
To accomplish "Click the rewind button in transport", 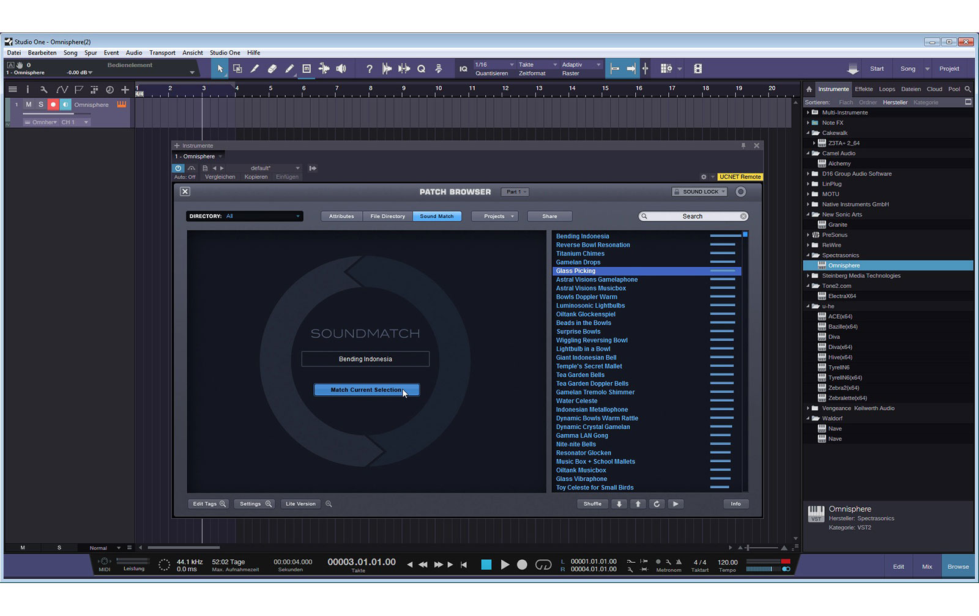I will pyautogui.click(x=423, y=565).
